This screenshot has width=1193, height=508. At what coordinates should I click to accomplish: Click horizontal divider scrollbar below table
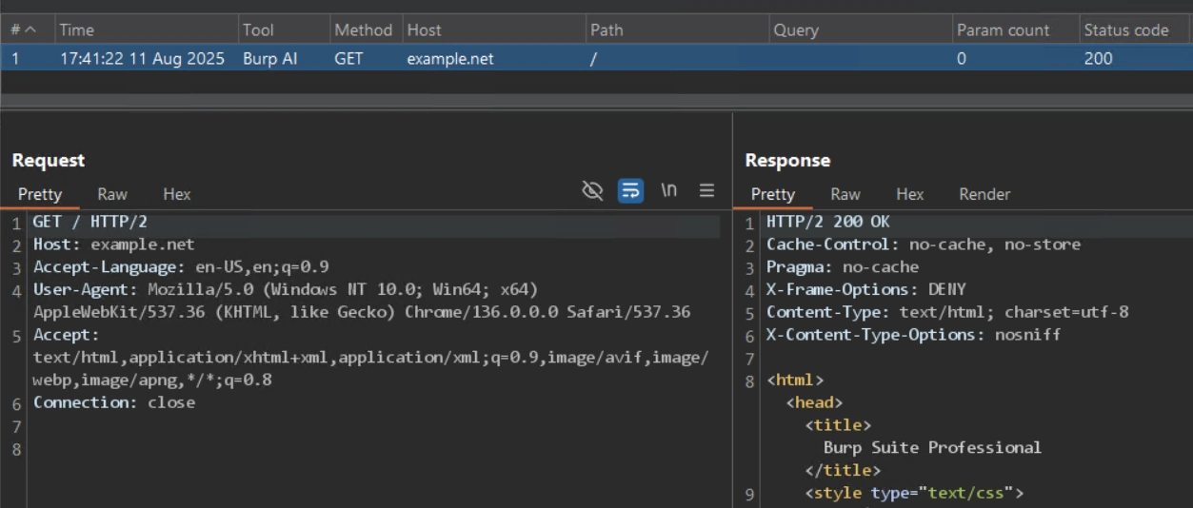(596, 101)
